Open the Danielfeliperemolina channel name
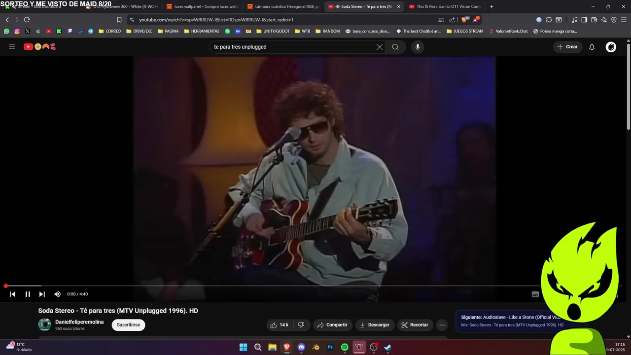 (x=79, y=322)
